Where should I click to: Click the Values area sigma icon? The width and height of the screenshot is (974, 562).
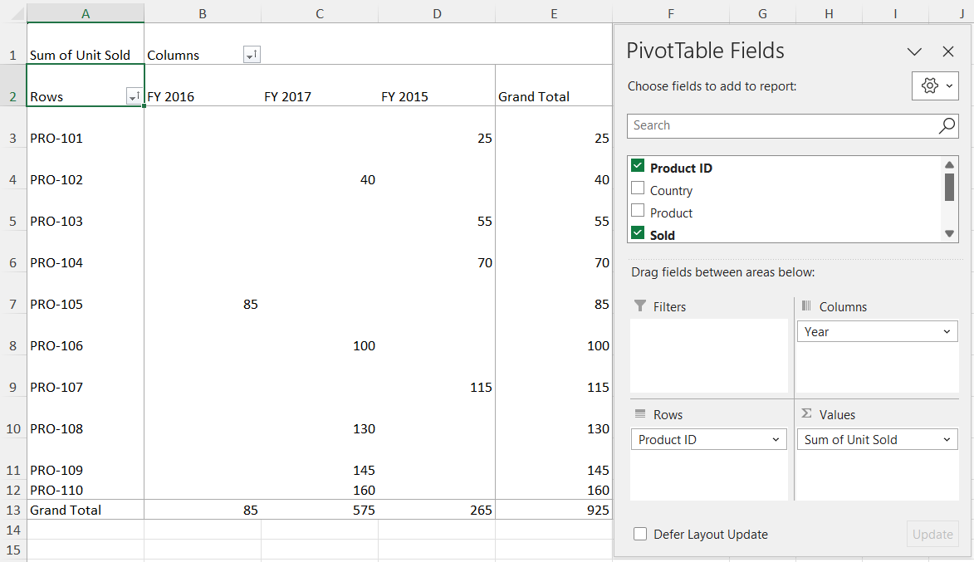807,414
